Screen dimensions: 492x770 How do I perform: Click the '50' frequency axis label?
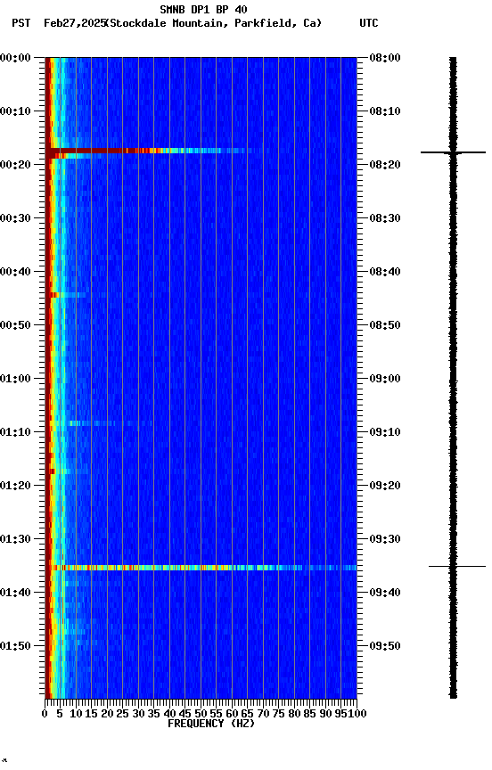201,714
